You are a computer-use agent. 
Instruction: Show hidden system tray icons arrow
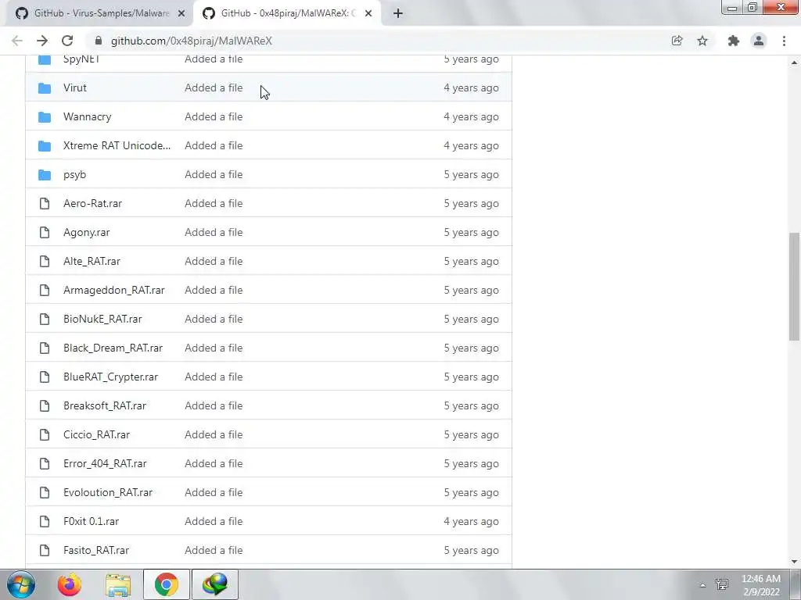(702, 585)
